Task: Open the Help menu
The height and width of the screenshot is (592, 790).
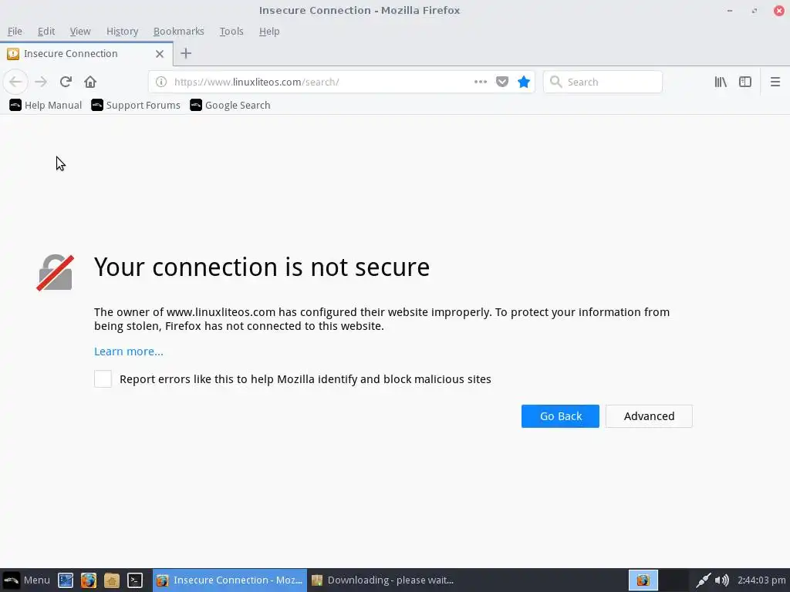Action: coord(269,31)
